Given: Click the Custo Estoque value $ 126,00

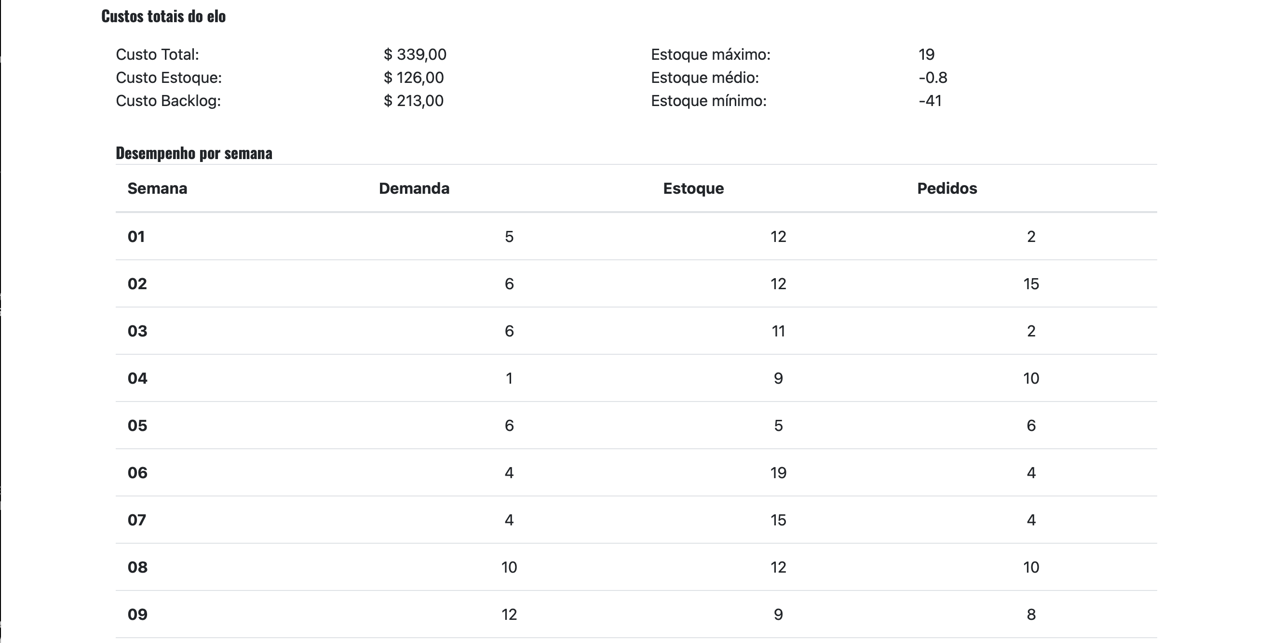Looking at the screenshot, I should pyautogui.click(x=414, y=78).
